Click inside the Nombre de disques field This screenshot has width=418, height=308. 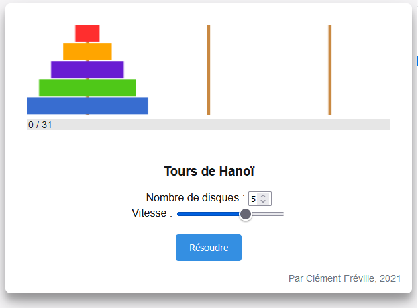tap(254, 199)
